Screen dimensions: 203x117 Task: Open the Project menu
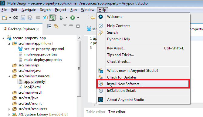point(60,10)
